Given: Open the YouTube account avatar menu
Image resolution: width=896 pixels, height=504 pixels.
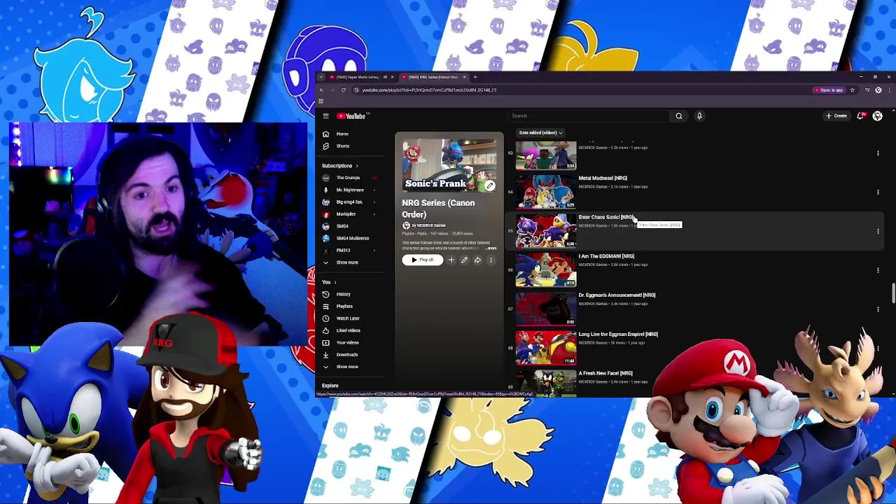Looking at the screenshot, I should [878, 116].
